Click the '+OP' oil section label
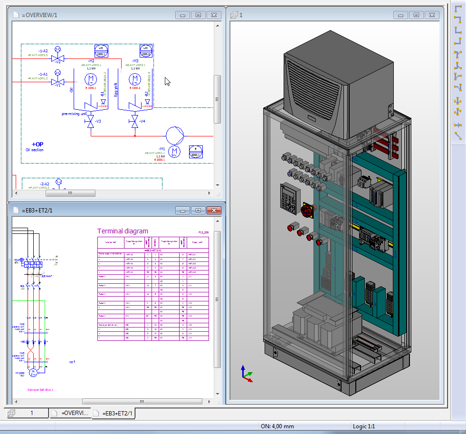This screenshot has height=434, width=466. pyautogui.click(x=38, y=144)
